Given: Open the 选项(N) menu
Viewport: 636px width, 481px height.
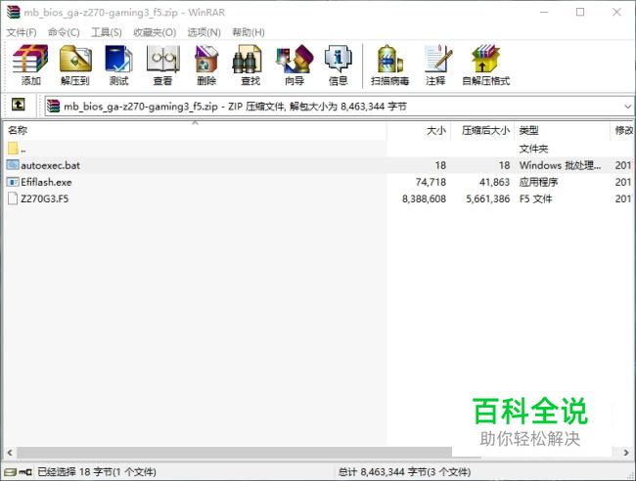Looking at the screenshot, I should click(x=204, y=32).
